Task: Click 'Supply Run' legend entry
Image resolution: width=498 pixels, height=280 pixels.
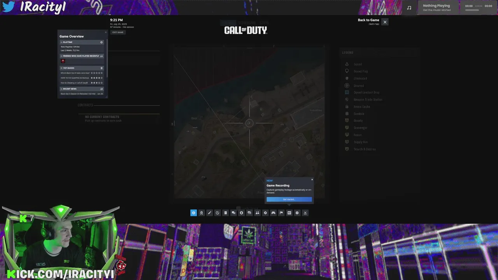Action: pos(361,142)
